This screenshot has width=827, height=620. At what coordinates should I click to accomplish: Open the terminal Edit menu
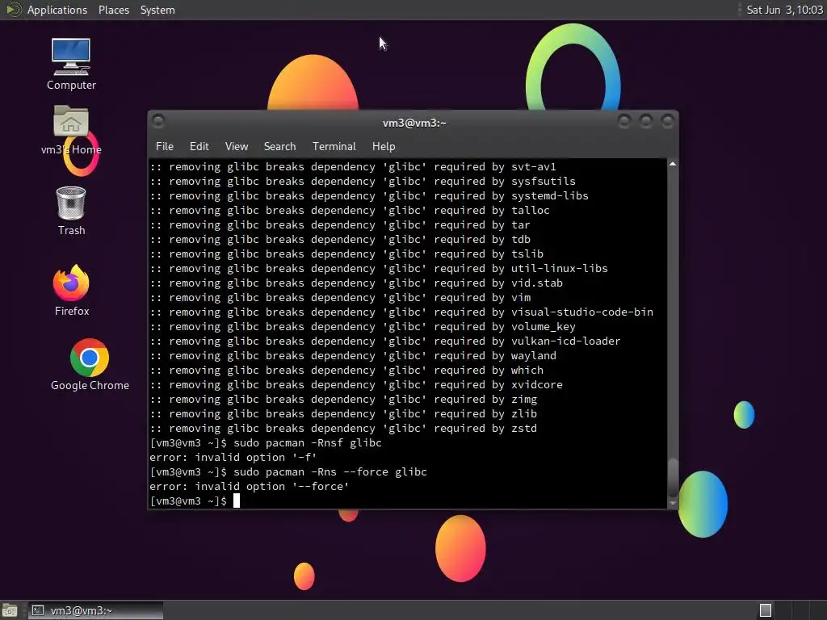pyautogui.click(x=199, y=146)
